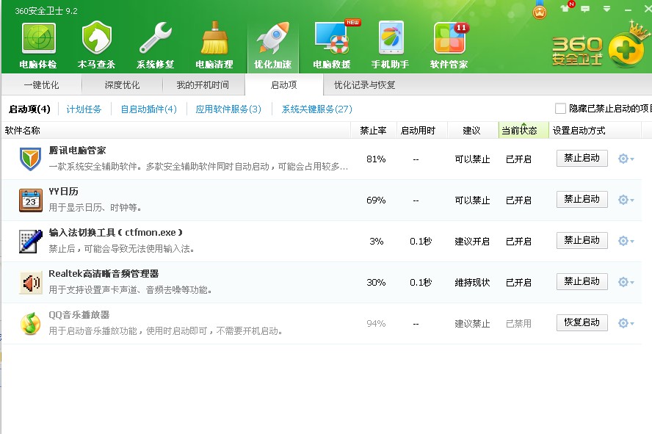Open main menu down-arrow icon
This screenshot has width=652, height=434.
point(606,9)
